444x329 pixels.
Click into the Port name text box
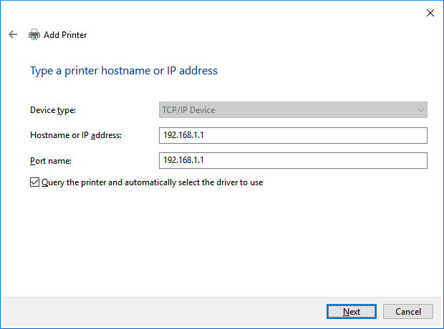click(x=293, y=160)
